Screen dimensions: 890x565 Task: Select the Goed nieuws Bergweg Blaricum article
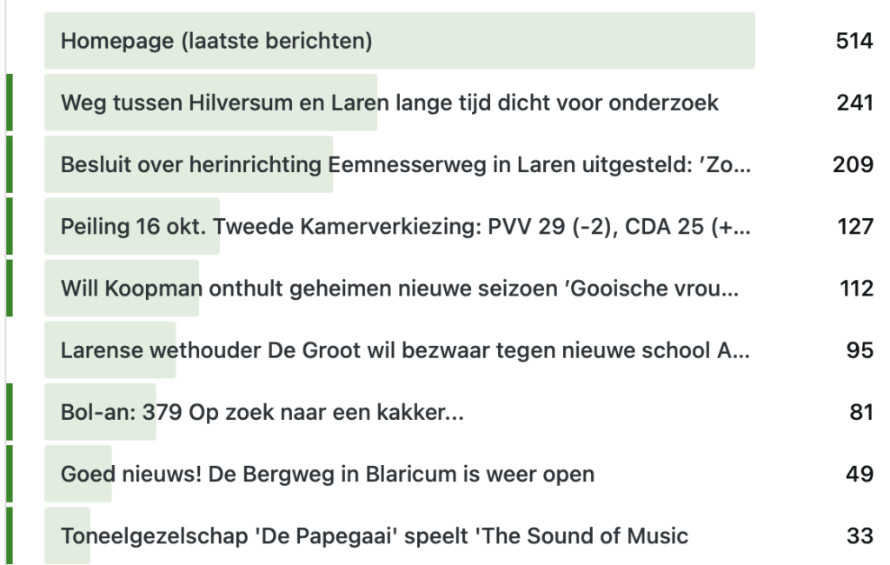click(x=328, y=475)
